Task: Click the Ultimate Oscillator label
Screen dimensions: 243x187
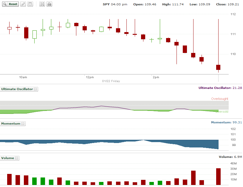Action: pos(17,89)
